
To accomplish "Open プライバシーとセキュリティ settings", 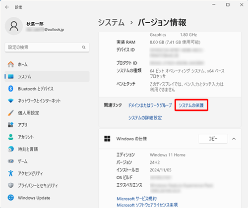I will tap(47, 185).
